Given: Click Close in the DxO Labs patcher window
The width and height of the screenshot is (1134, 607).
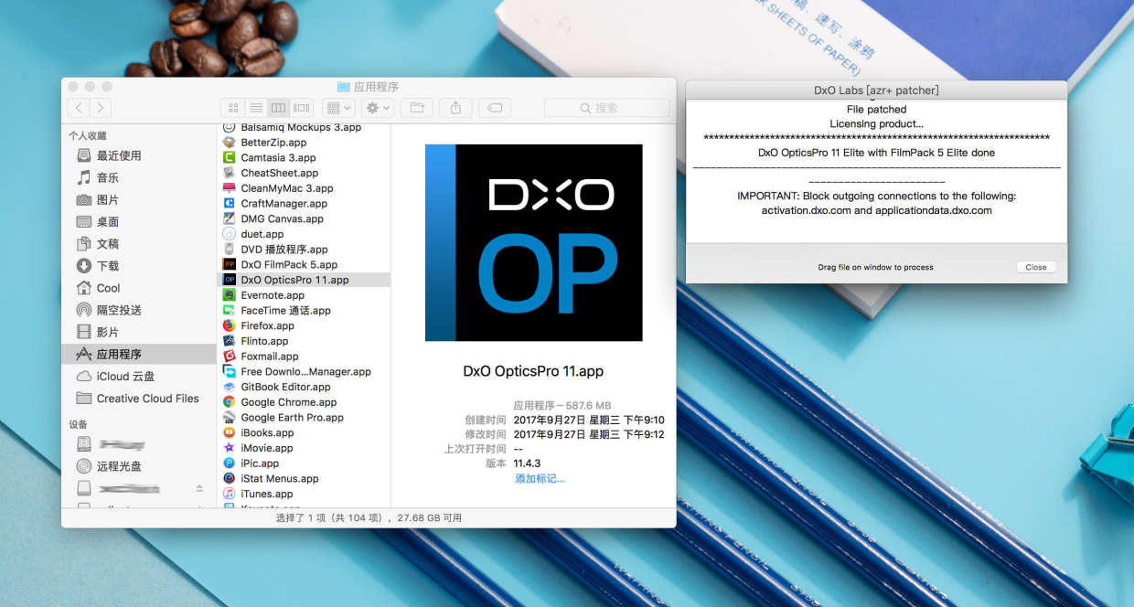Looking at the screenshot, I should click(1036, 267).
